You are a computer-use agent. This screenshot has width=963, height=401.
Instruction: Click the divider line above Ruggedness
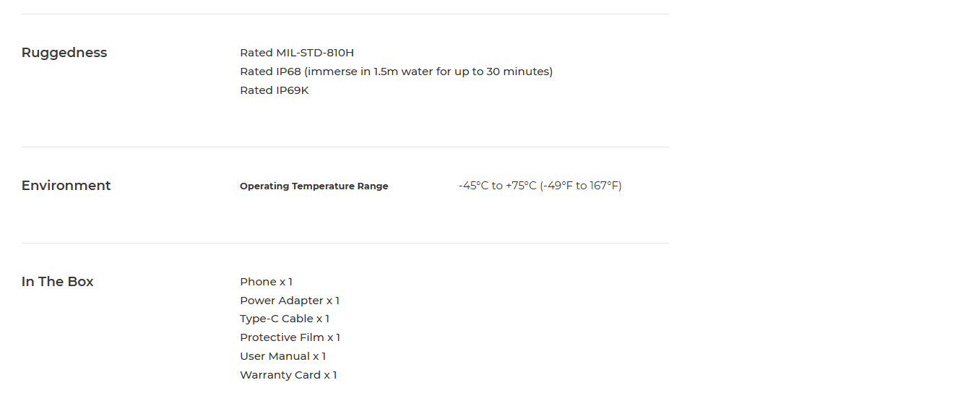[345, 14]
